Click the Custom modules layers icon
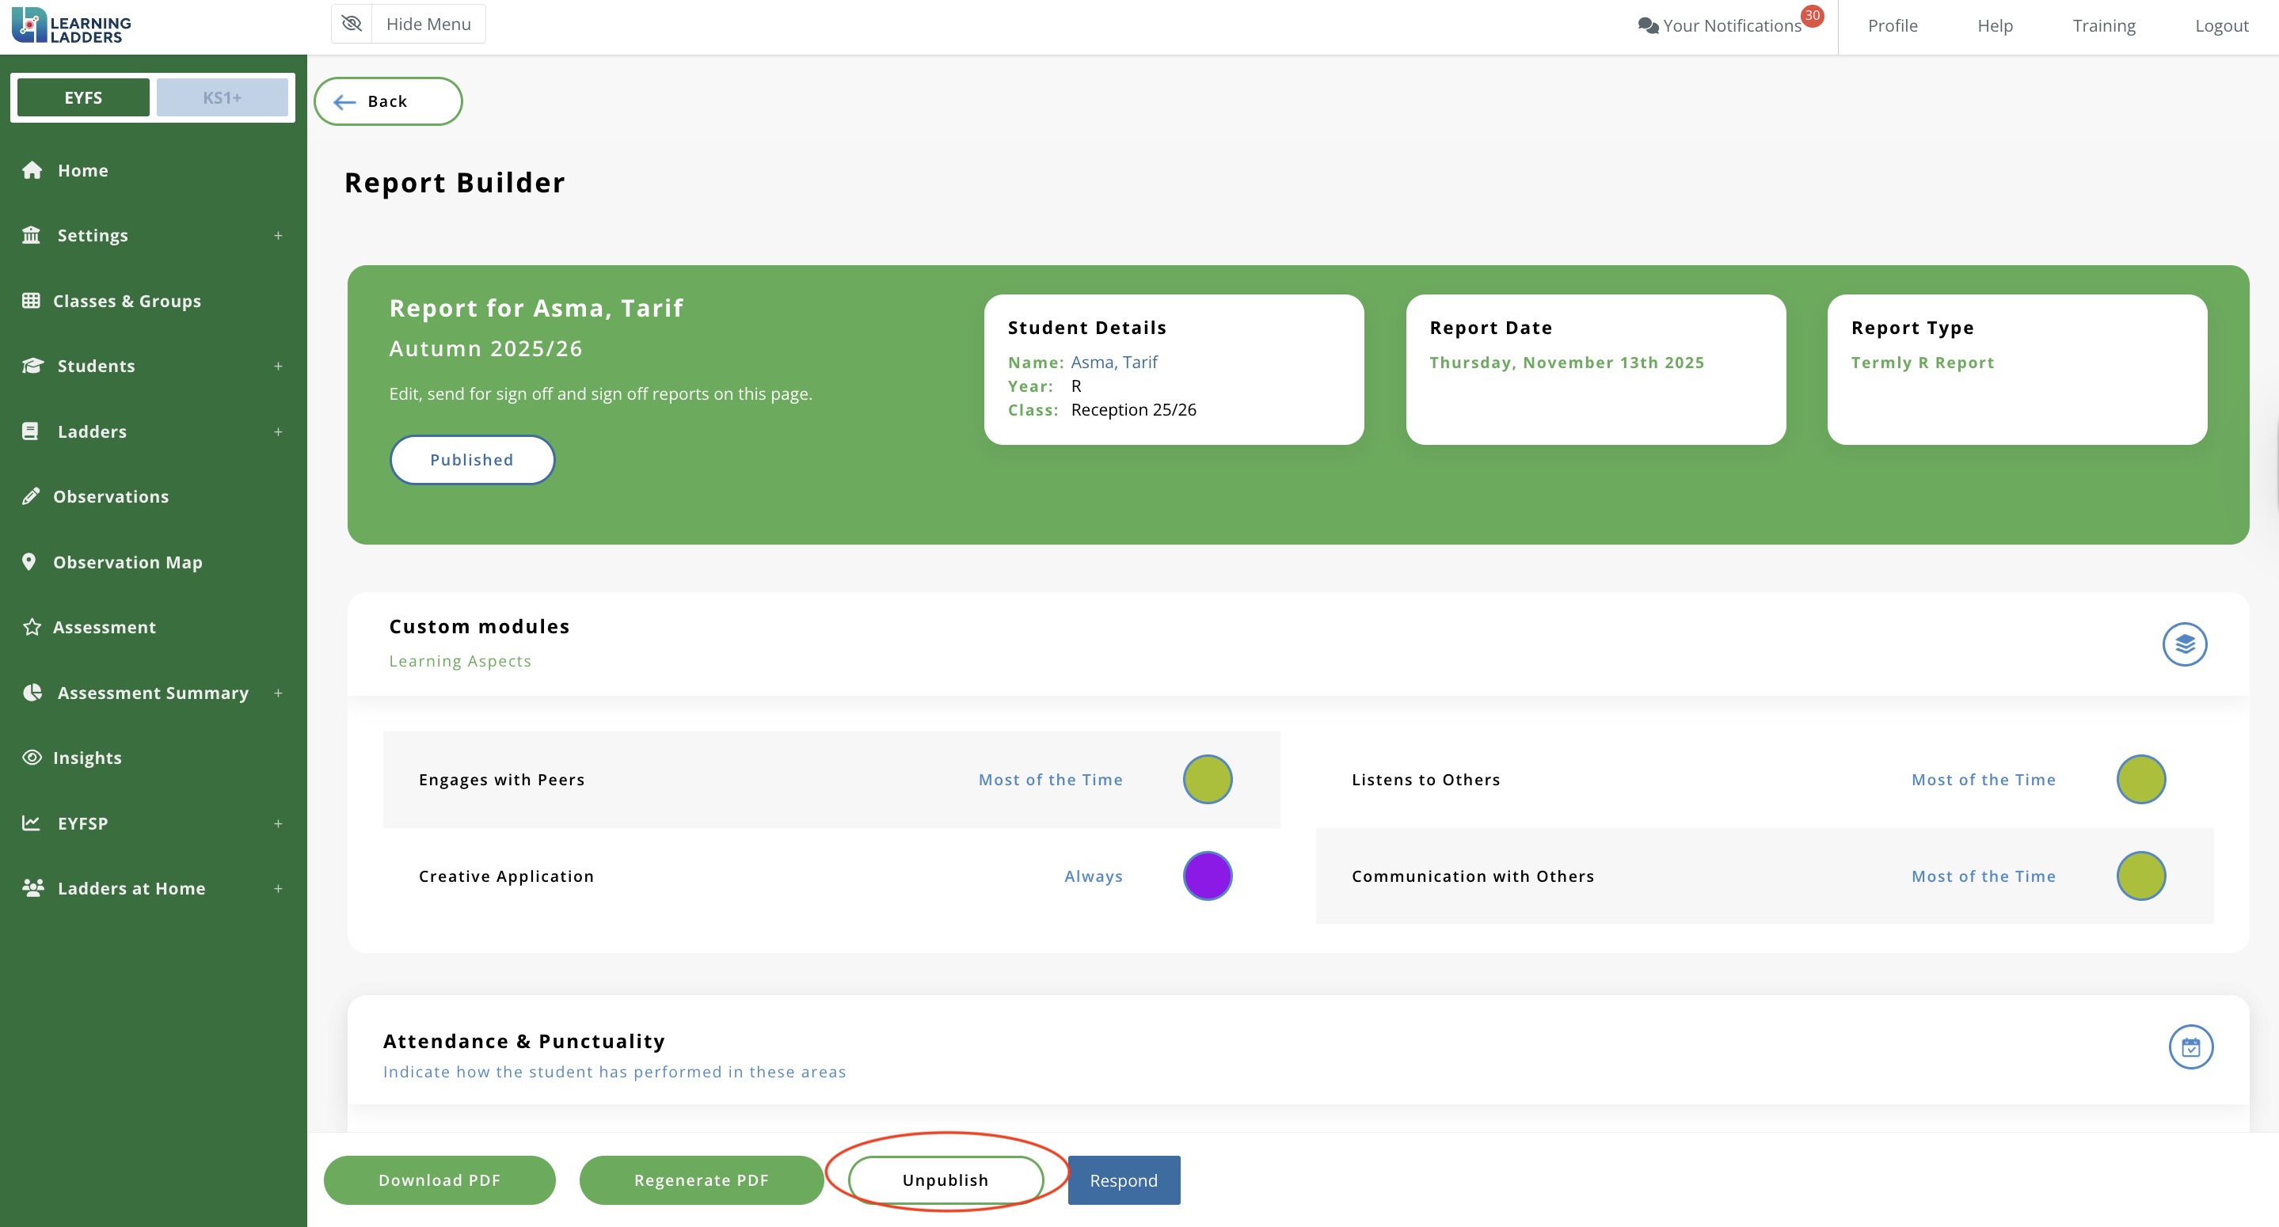 point(2184,644)
